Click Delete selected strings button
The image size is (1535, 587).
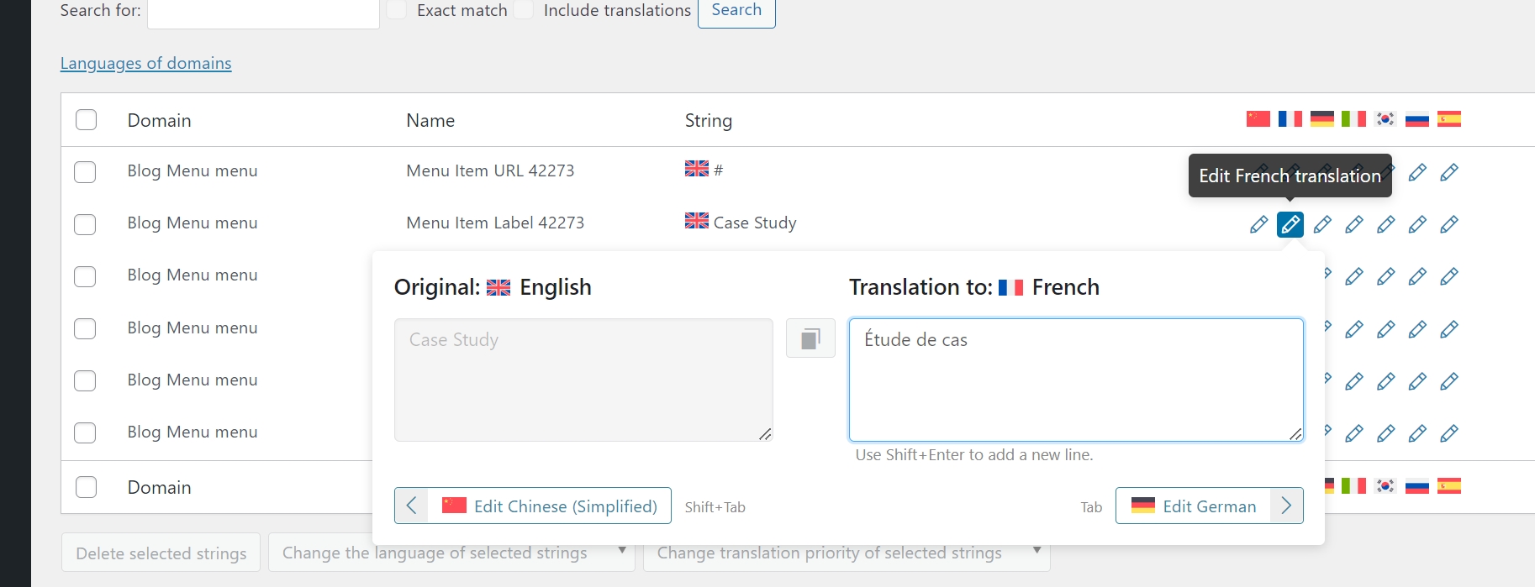161,553
